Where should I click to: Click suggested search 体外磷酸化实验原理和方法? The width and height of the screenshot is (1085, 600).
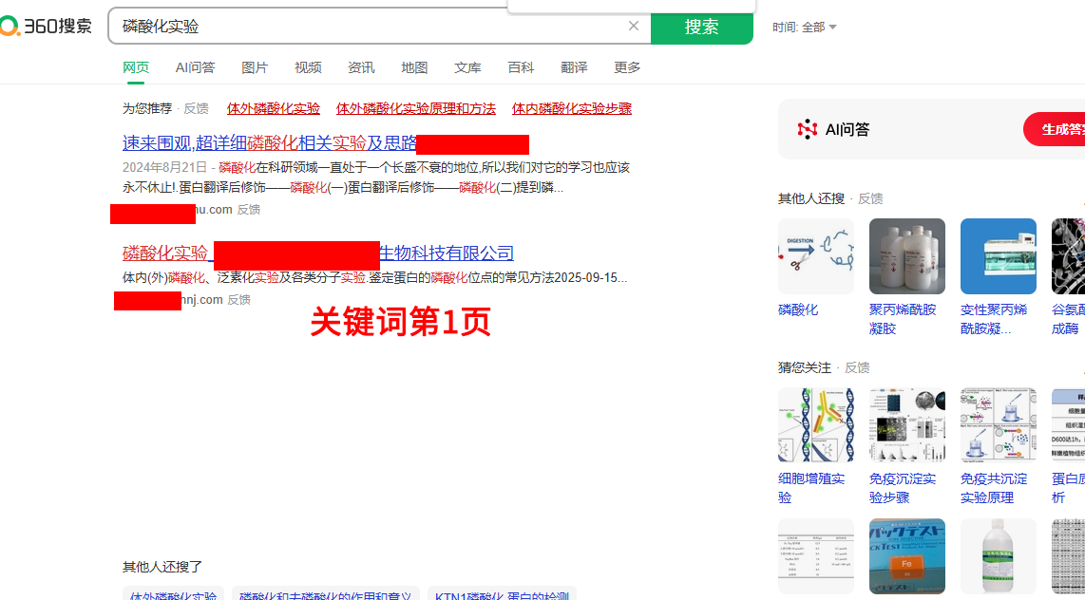(x=415, y=108)
